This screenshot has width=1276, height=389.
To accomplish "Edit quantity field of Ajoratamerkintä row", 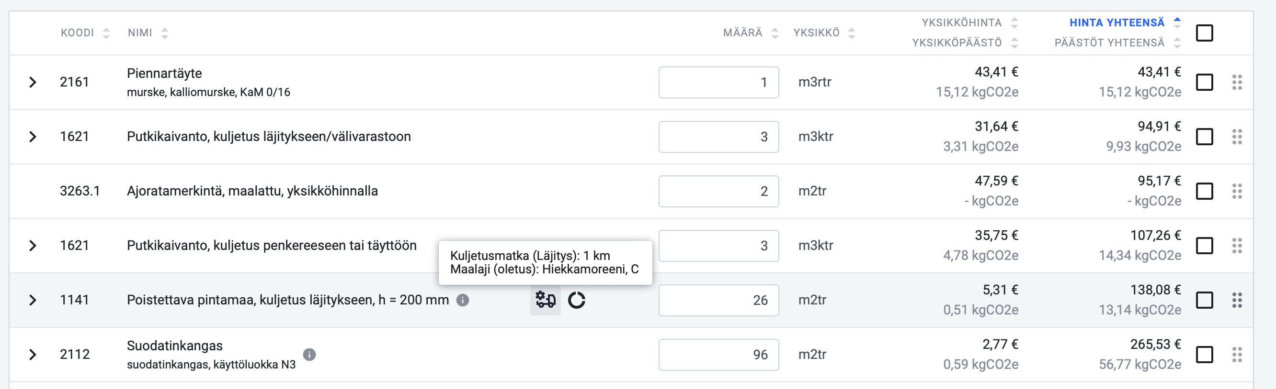I will tap(718, 191).
